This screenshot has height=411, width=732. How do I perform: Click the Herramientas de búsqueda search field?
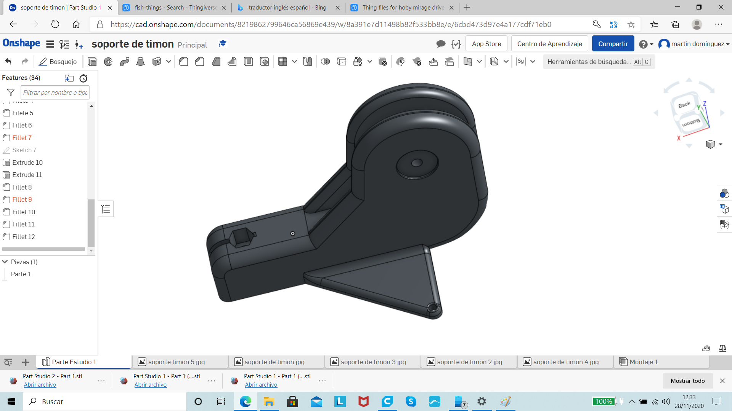(599, 62)
